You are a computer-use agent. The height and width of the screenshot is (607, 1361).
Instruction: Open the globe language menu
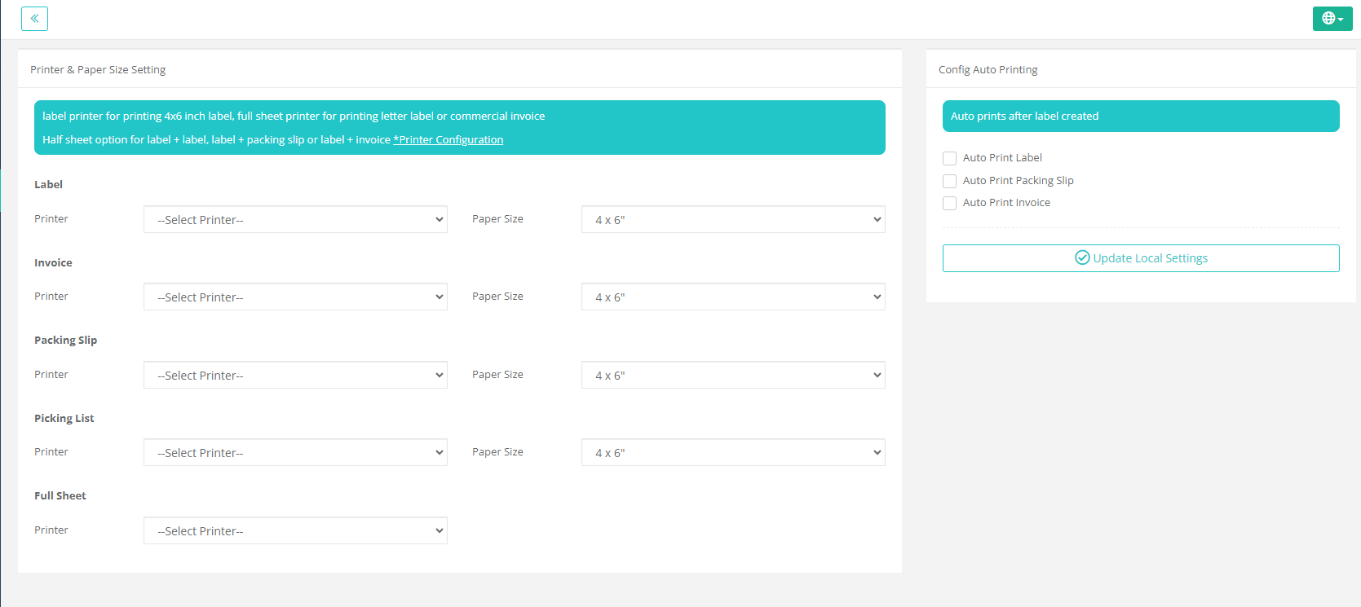click(x=1332, y=18)
